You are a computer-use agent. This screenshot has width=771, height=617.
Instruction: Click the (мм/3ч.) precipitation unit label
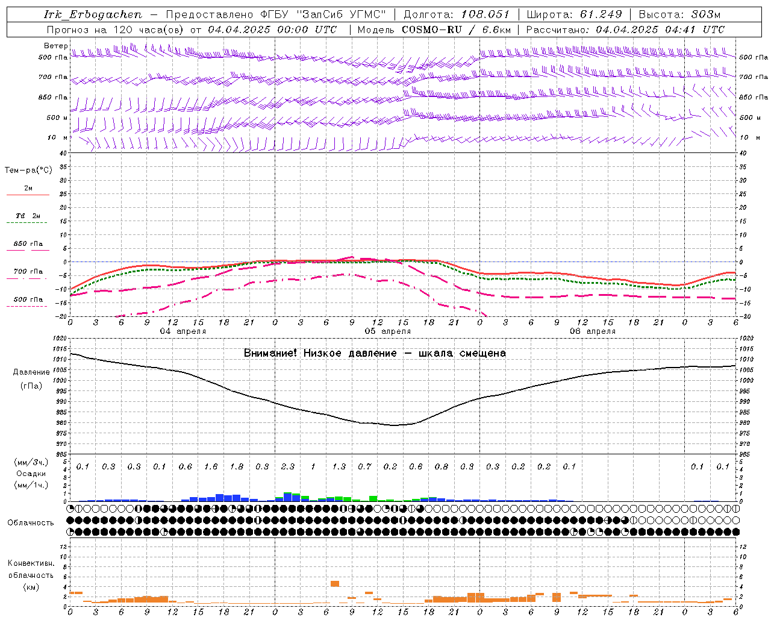click(31, 463)
